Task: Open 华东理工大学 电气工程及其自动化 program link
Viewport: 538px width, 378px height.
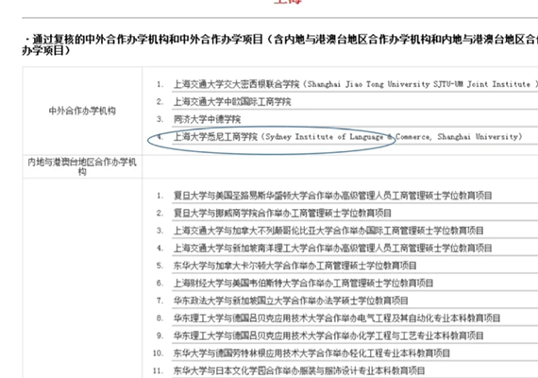Action: 337,318
